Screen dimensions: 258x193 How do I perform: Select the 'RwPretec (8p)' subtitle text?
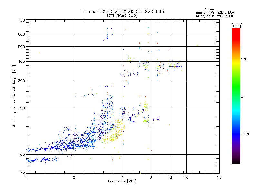coord(122,15)
